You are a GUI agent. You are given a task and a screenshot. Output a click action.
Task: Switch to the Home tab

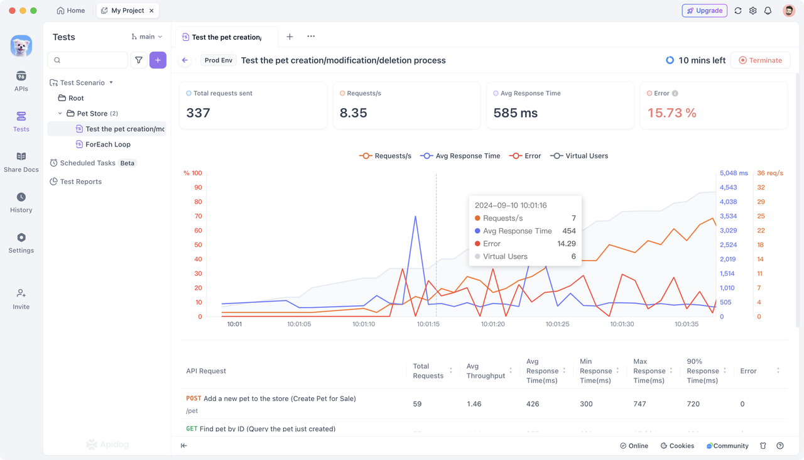pyautogui.click(x=71, y=11)
